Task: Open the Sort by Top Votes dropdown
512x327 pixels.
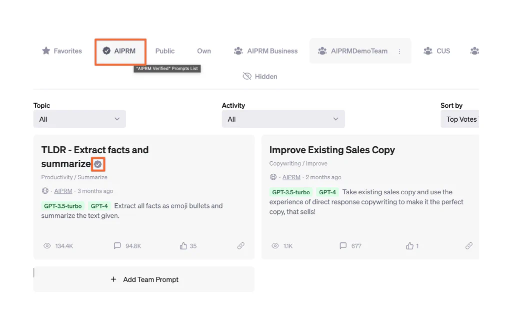Action: 460,119
